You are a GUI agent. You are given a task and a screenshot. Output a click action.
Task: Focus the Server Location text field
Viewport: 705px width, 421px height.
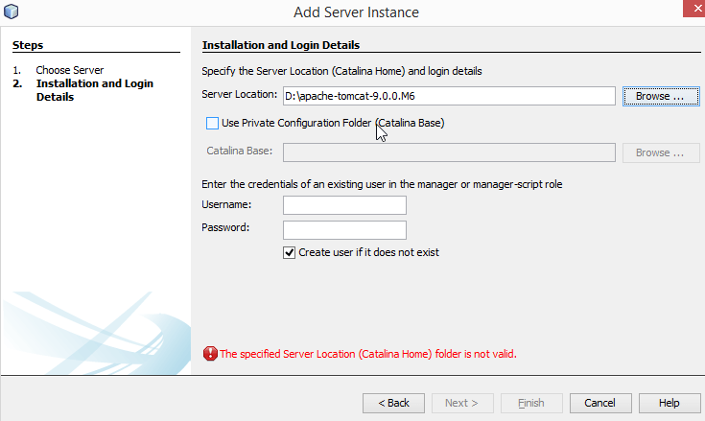[x=448, y=96]
